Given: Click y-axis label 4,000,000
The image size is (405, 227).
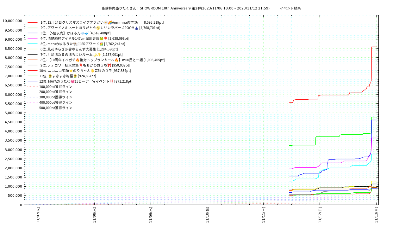Looking at the screenshot, I should (x=13, y=131).
